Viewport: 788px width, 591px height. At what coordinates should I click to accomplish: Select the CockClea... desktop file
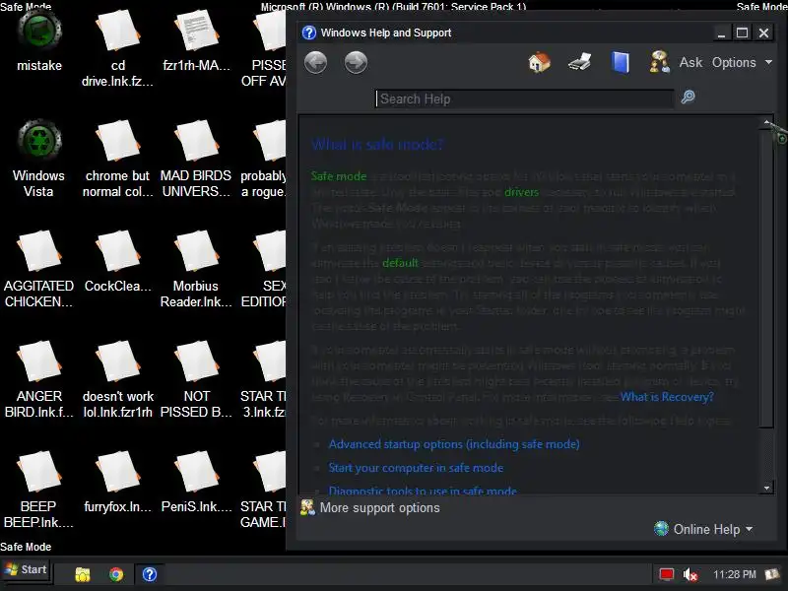pyautogui.click(x=117, y=261)
